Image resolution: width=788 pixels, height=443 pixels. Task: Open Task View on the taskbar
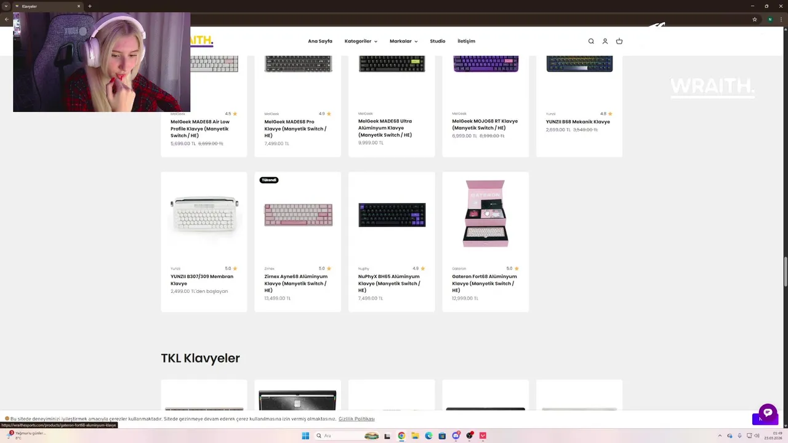tap(387, 436)
